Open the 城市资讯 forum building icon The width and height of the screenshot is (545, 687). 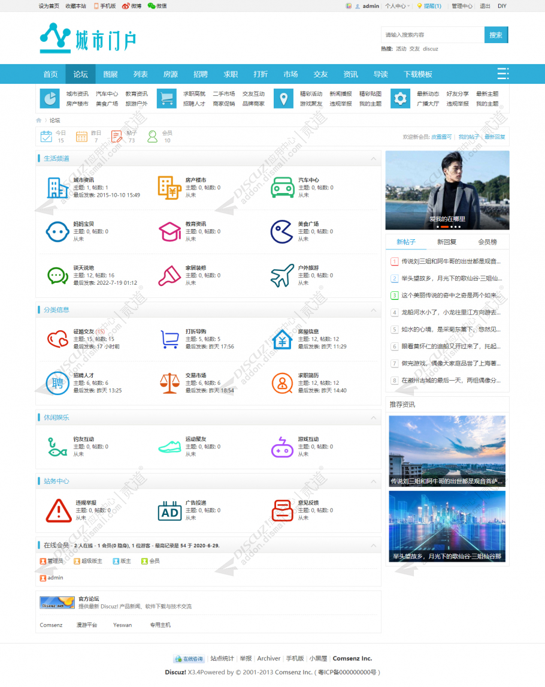point(57,188)
